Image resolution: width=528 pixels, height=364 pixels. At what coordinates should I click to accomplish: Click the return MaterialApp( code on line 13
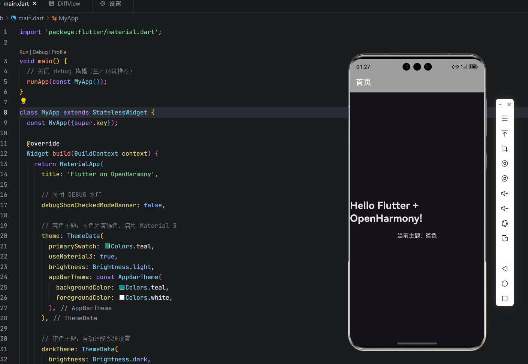tap(69, 164)
